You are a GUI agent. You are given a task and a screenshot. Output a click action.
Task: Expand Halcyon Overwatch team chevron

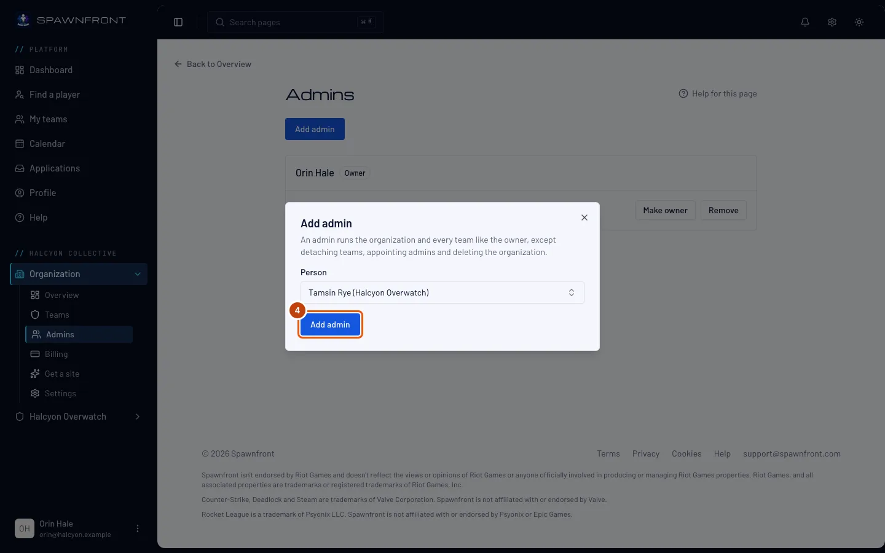coord(138,417)
